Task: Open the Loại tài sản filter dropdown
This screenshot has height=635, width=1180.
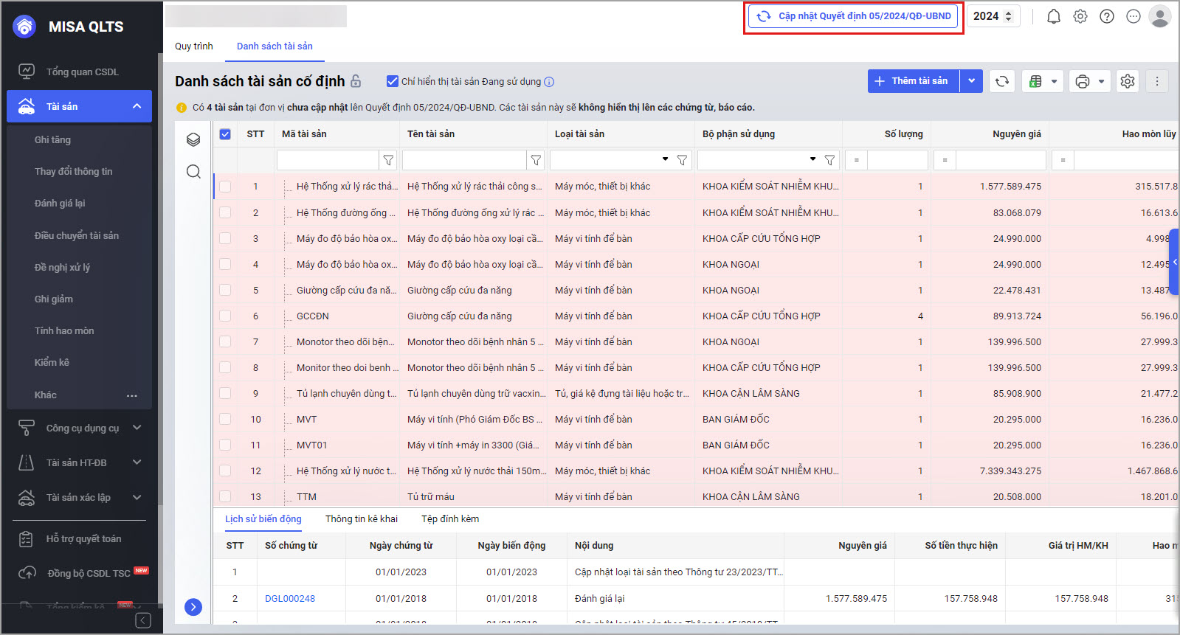Action: [x=665, y=159]
